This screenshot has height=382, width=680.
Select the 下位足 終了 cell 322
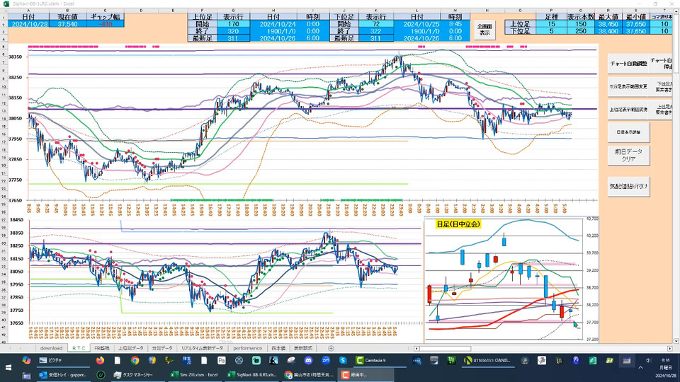click(375, 31)
